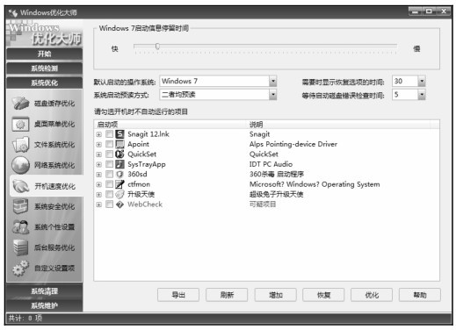Select 开机速度优化 sidebar icon
This screenshot has height=330, width=456.
coord(20,186)
